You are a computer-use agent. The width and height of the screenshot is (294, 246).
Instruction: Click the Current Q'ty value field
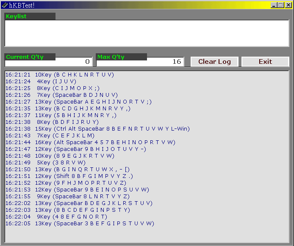tap(48, 62)
